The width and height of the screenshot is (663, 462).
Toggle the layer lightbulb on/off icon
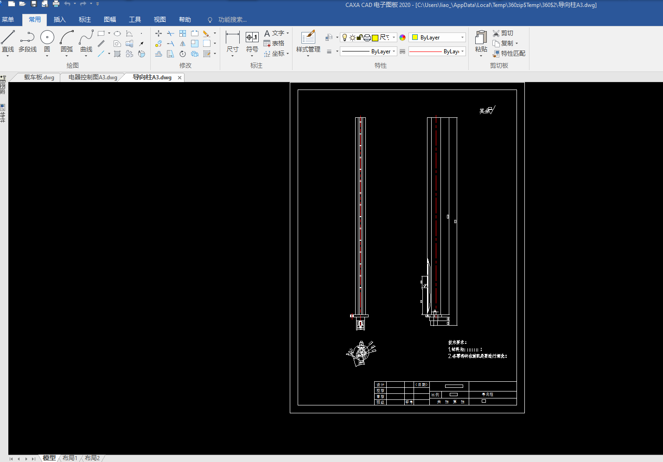(344, 38)
